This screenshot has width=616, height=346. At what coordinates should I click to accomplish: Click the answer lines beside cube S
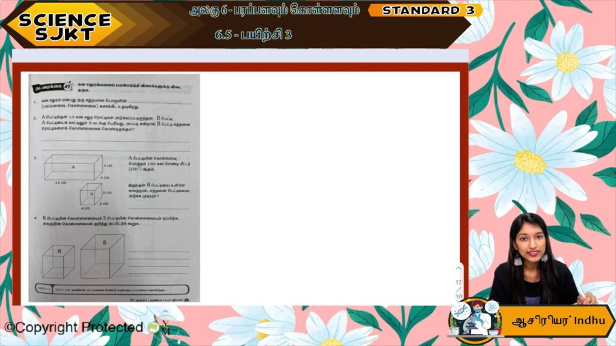tap(159, 257)
